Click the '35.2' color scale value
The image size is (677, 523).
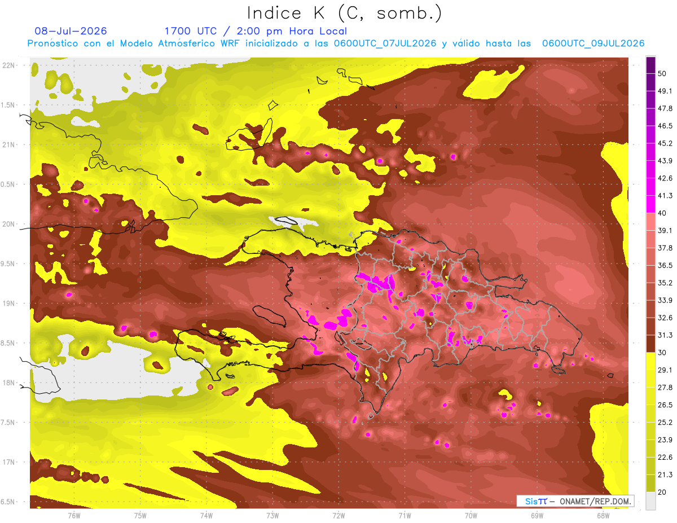[x=665, y=283]
